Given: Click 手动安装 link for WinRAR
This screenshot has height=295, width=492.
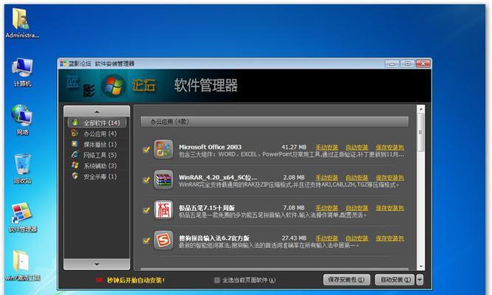Looking at the screenshot, I should [x=327, y=178].
